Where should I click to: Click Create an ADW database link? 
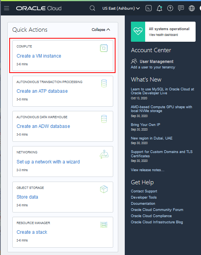tap(43, 126)
